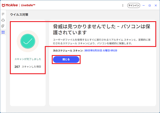160x113 pixels.
Task: Select the four-squares apps sidebar icon
Action: [x=3, y=32]
